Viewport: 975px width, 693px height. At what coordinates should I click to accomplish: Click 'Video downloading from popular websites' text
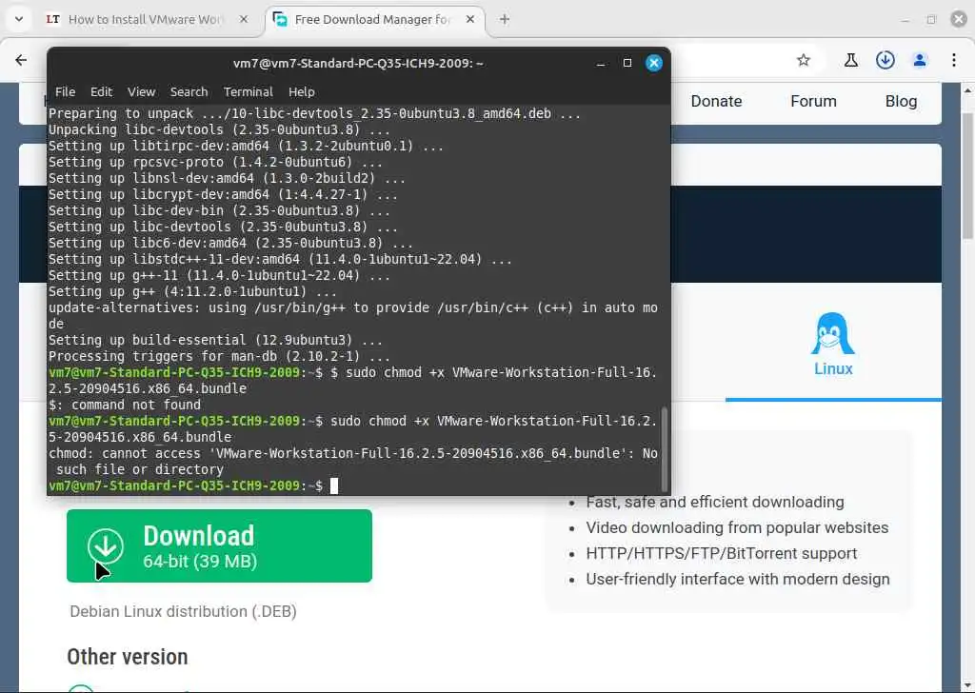(737, 527)
